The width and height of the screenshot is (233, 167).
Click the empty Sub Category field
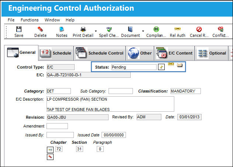coord(121,91)
